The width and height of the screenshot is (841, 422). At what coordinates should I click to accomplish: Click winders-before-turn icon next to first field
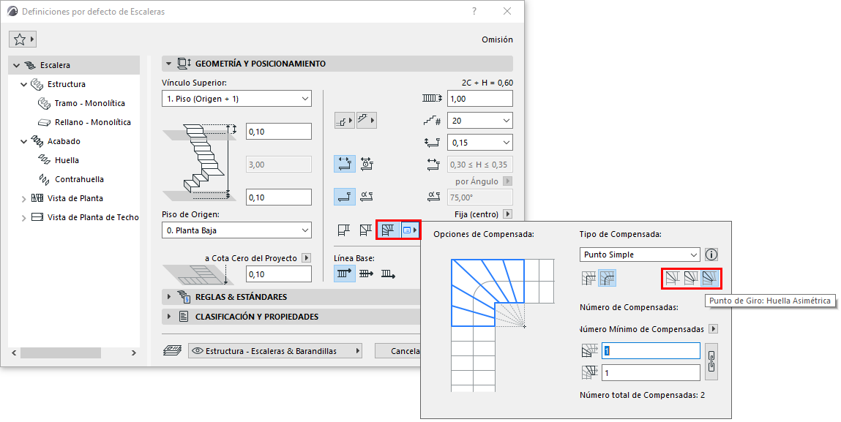[x=589, y=351]
